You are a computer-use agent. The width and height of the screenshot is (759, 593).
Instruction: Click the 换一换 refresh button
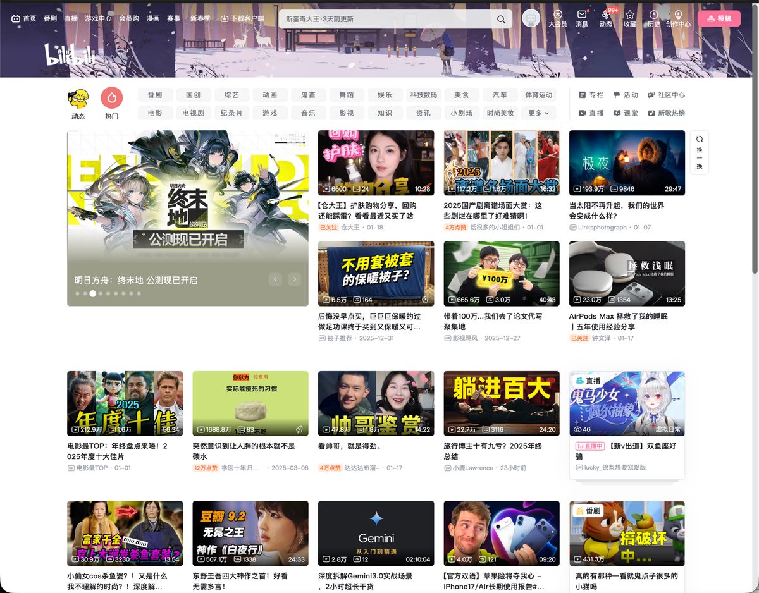click(699, 152)
